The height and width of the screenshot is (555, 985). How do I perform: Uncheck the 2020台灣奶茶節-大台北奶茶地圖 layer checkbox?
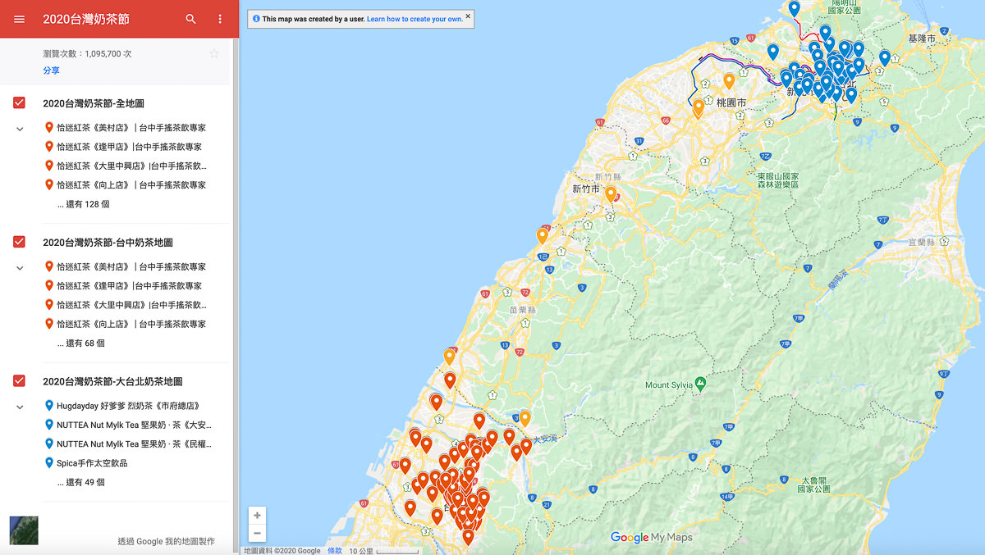pos(20,381)
